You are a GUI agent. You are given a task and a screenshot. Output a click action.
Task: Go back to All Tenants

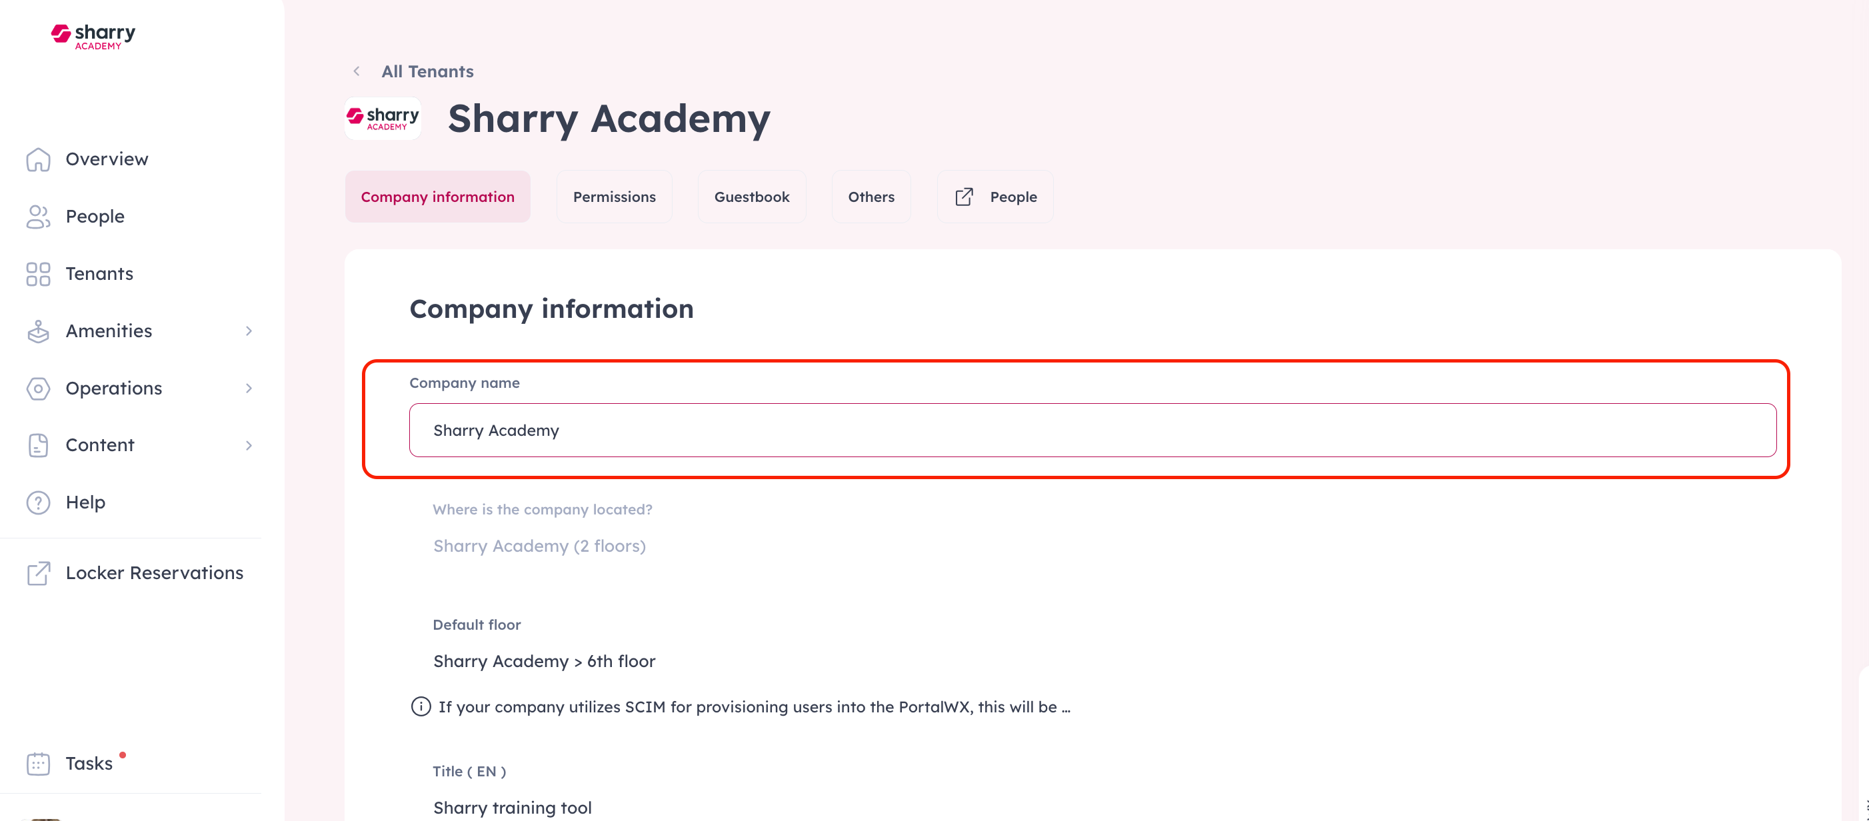click(427, 71)
